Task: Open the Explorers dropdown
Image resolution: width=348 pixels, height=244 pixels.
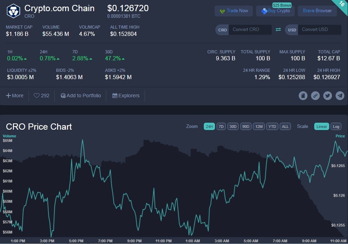Action: click(126, 96)
